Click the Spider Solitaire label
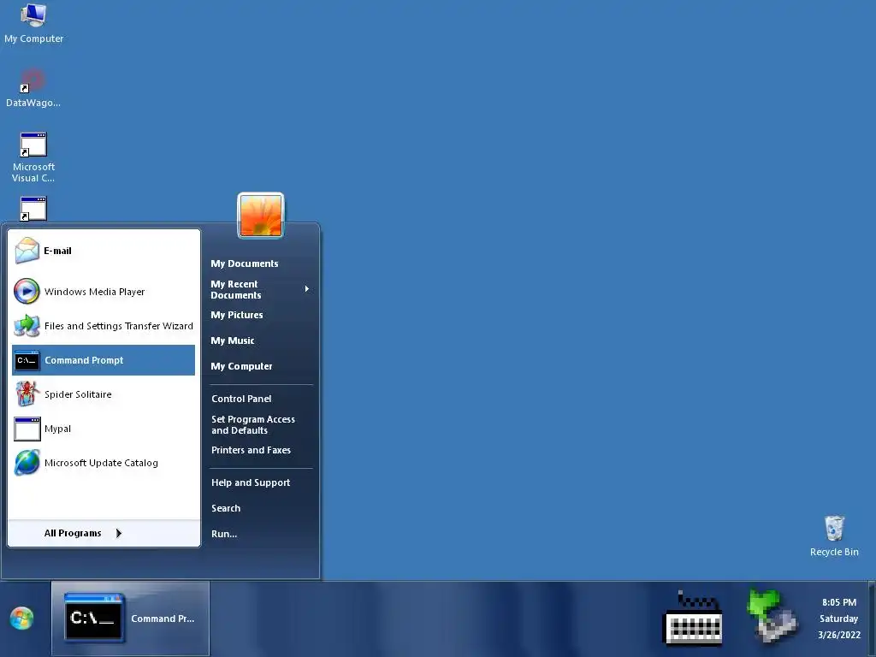Viewport: 876px width, 657px height. pos(78,394)
